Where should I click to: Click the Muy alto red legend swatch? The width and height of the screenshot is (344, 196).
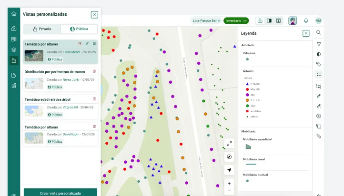(x=247, y=89)
